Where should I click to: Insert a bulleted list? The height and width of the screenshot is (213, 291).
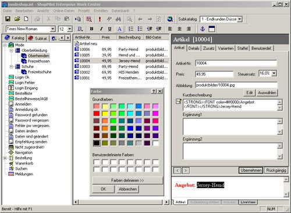(140, 29)
